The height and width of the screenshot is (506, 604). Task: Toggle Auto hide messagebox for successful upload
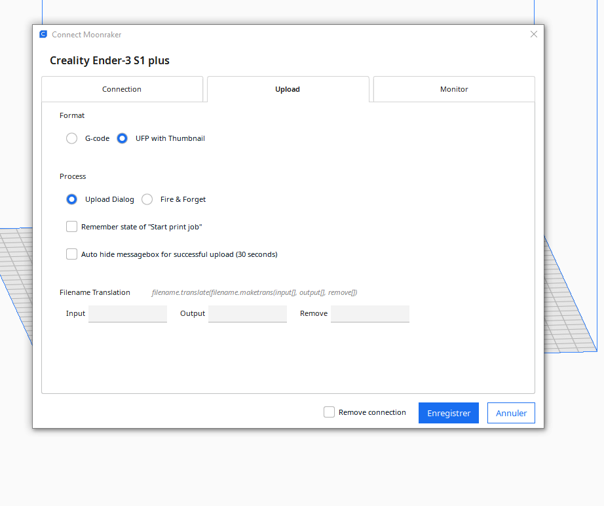(72, 254)
